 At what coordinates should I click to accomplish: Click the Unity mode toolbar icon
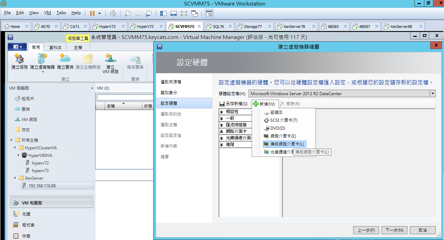(194, 13)
